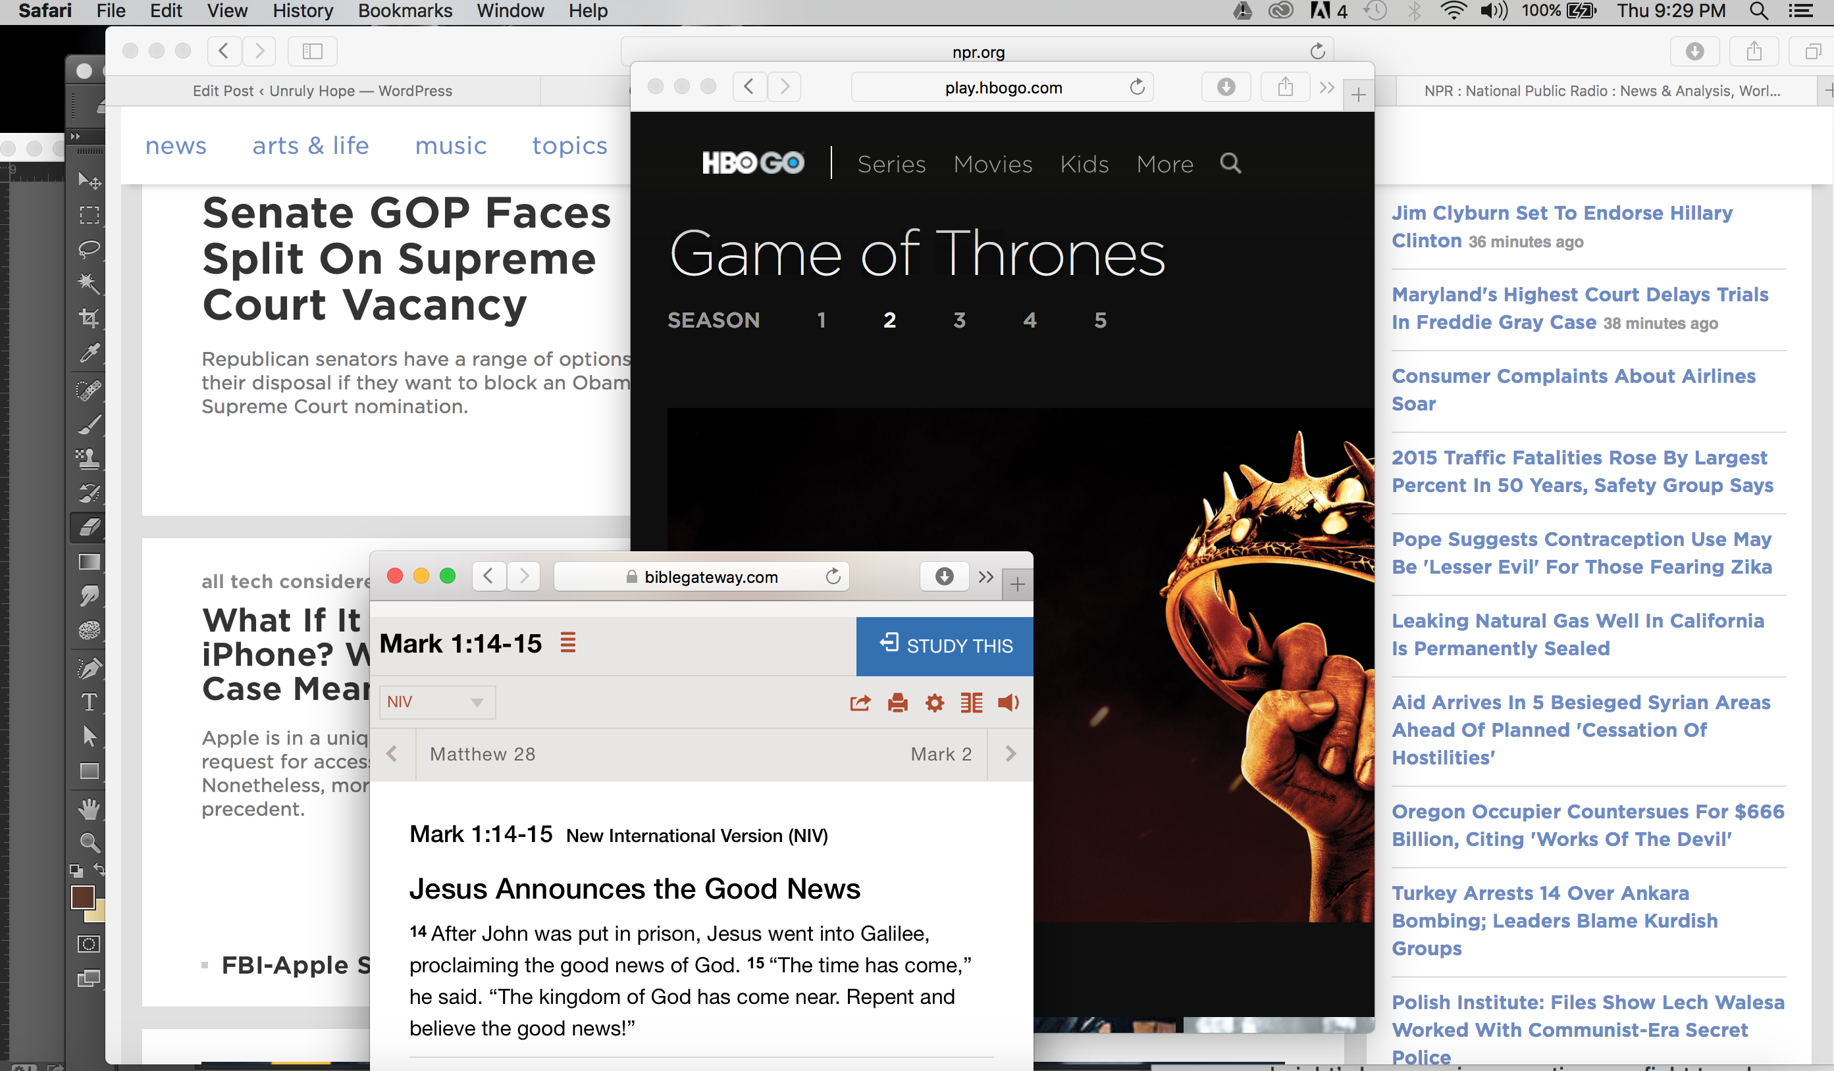Click the brown foreground color swatch
This screenshot has width=1834, height=1071.
[82, 897]
